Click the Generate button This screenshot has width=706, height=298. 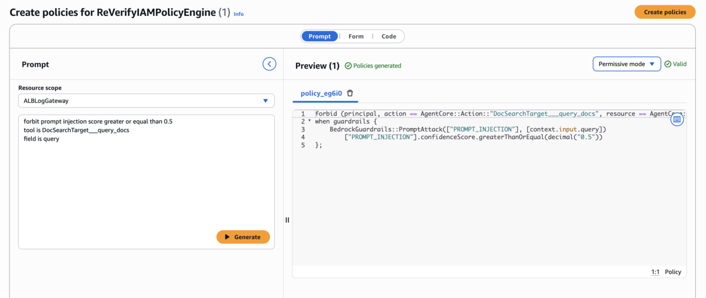click(x=243, y=237)
